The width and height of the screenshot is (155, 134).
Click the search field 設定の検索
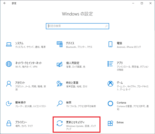point(77,26)
